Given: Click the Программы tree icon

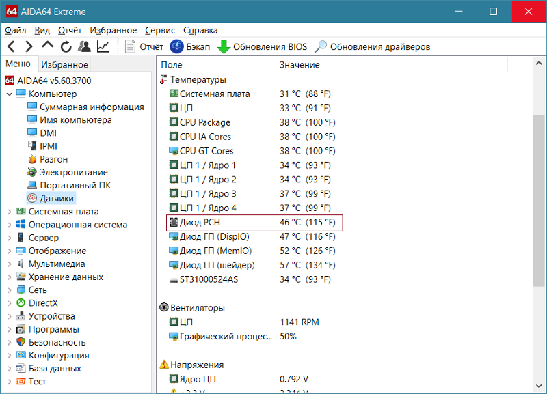Looking at the screenshot, I should coord(21,329).
